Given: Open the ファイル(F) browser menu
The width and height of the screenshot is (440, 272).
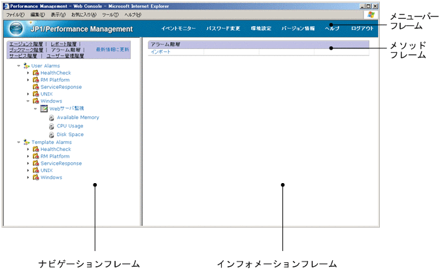Looking at the screenshot, I should pos(16,14).
